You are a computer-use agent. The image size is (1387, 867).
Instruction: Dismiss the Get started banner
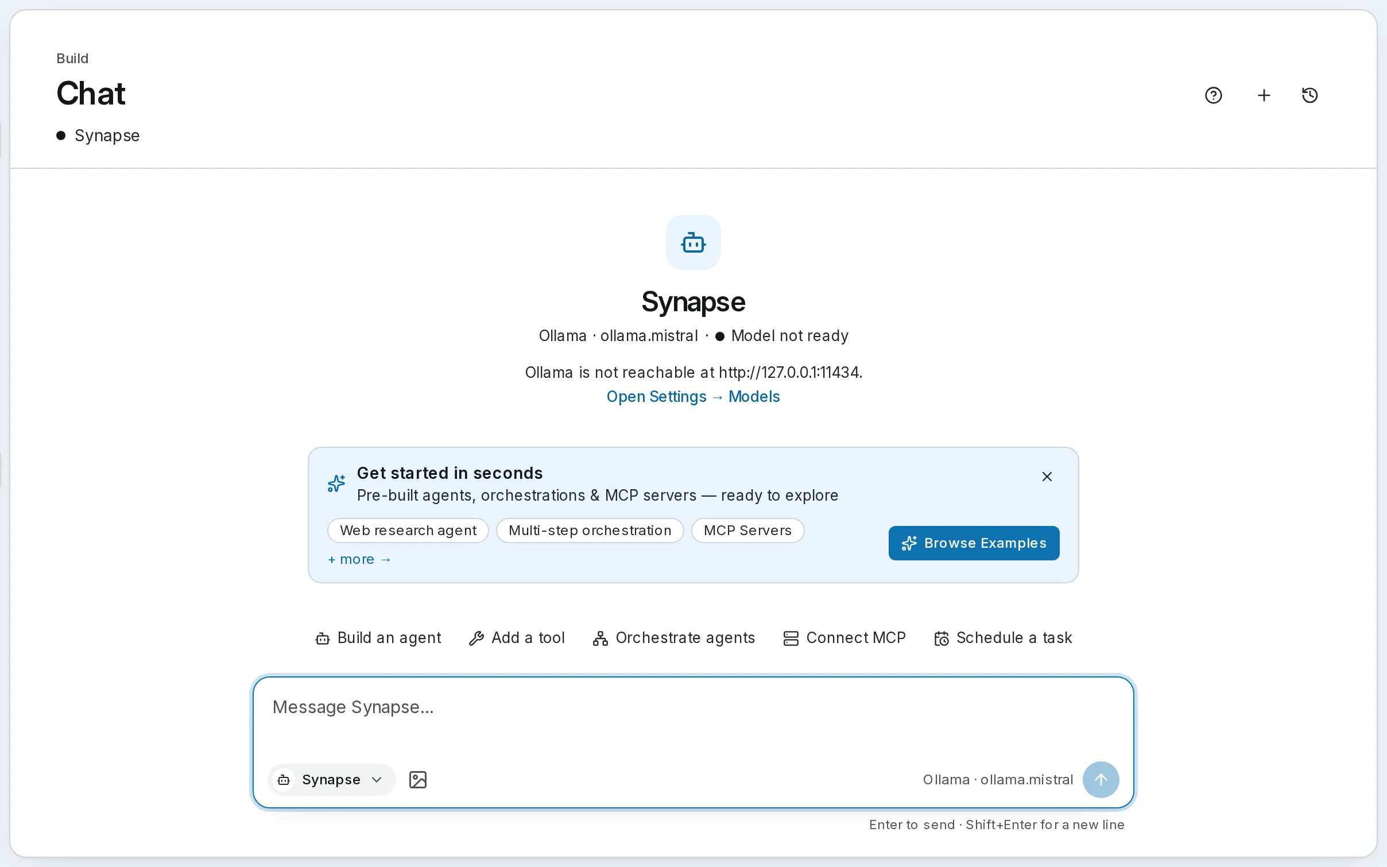[1047, 477]
